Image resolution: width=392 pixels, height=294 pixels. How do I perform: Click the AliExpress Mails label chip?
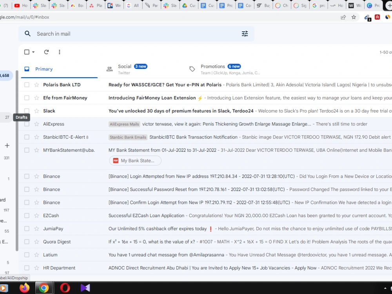click(124, 124)
